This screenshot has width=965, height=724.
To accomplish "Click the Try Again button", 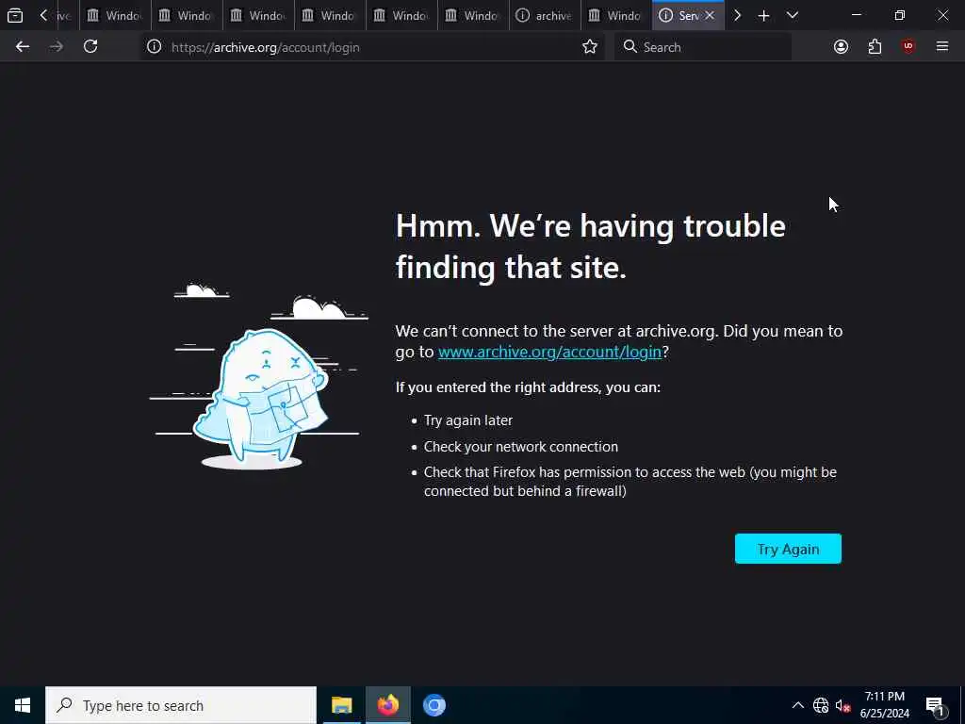I will coord(788,549).
